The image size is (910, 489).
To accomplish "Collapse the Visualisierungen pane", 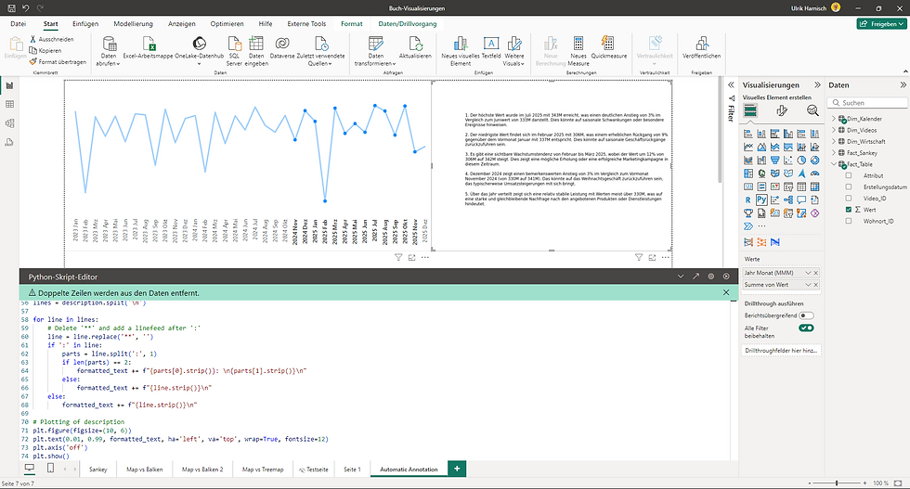I will [817, 84].
